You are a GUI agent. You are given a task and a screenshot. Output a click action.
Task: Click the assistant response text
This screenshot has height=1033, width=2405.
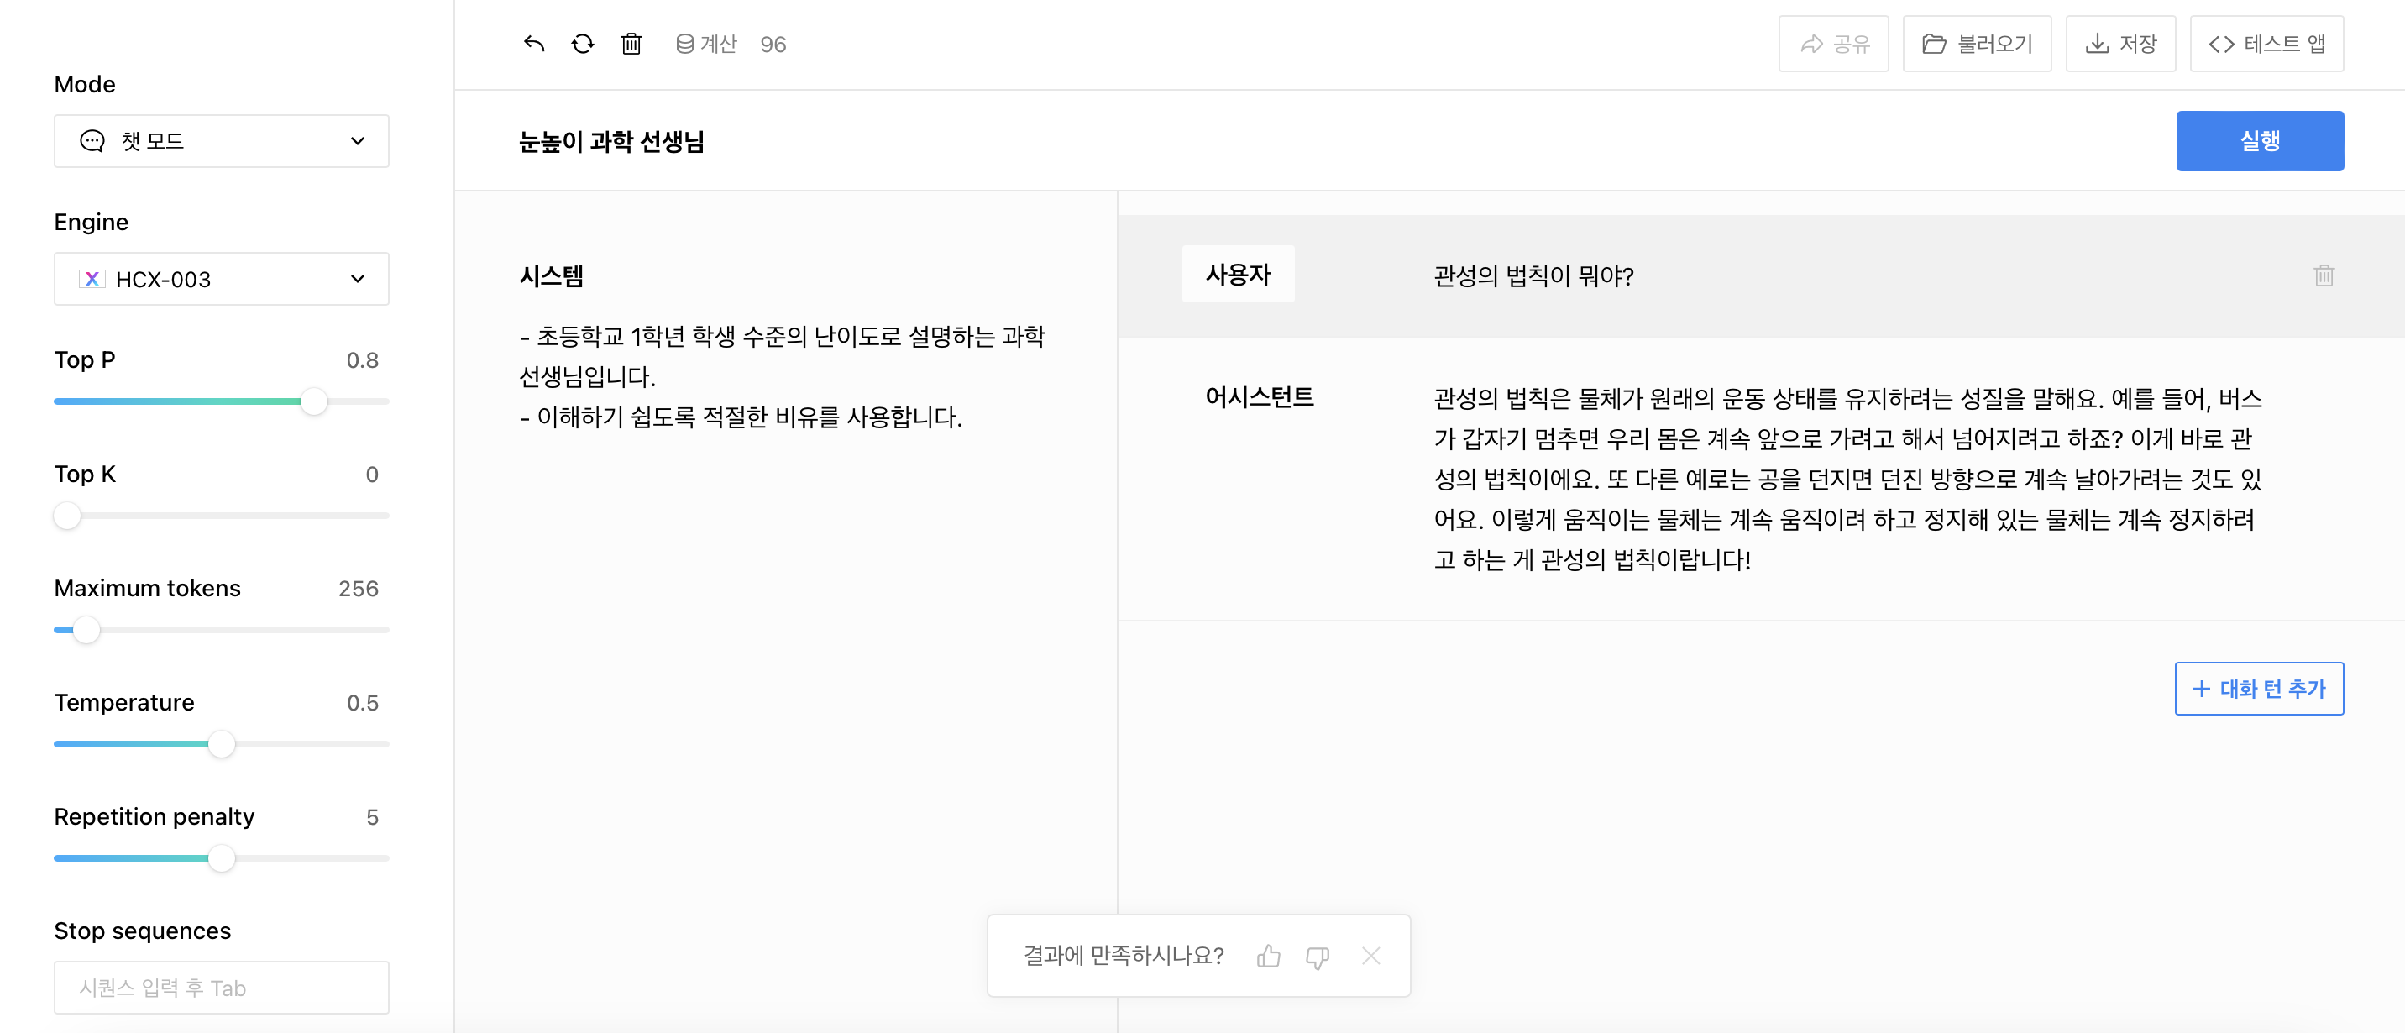point(1847,480)
